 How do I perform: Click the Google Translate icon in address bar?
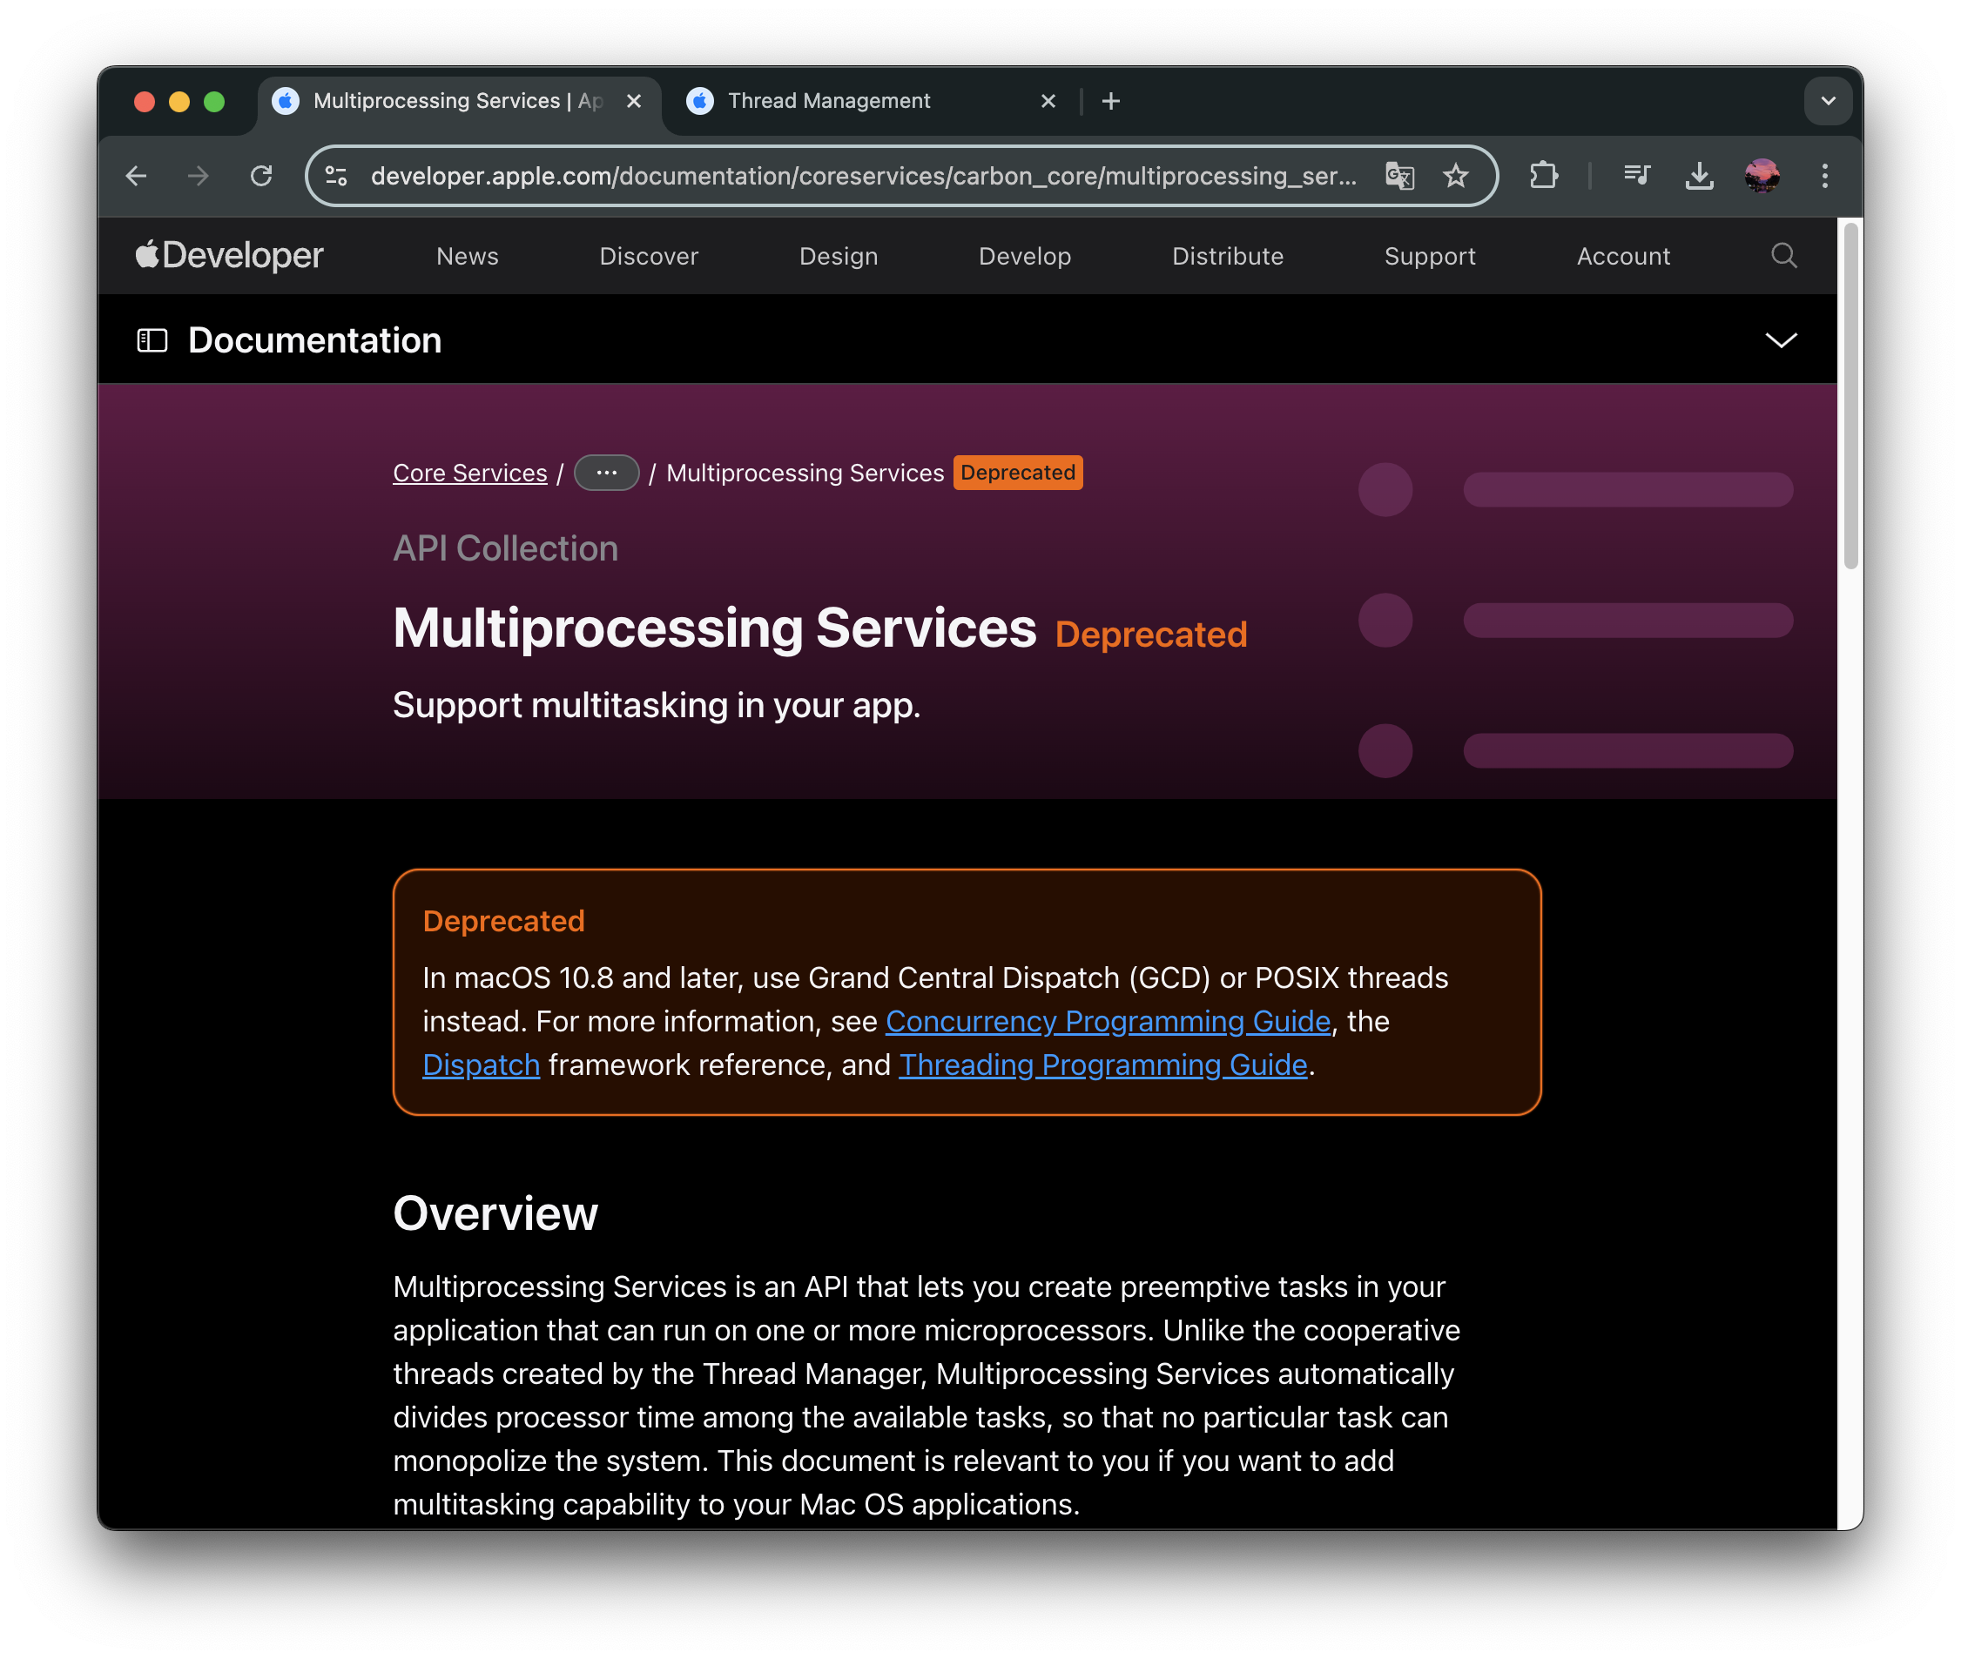click(x=1399, y=176)
